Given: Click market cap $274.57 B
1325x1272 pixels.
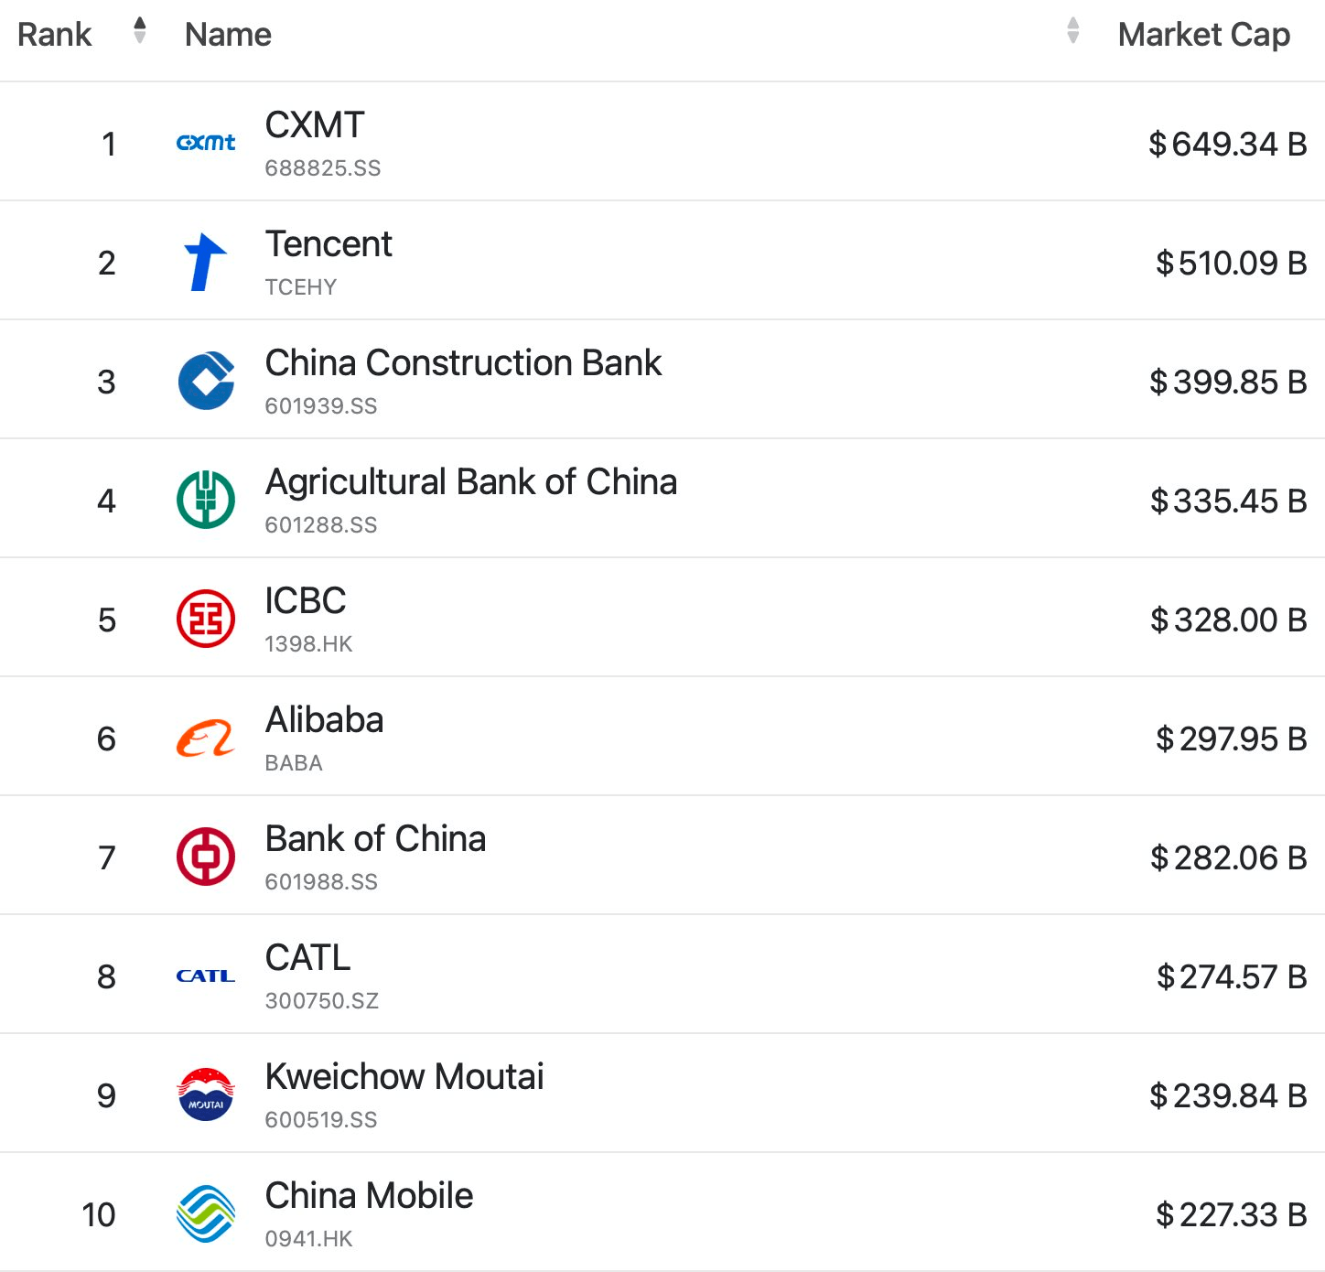Looking at the screenshot, I should click(1232, 976).
